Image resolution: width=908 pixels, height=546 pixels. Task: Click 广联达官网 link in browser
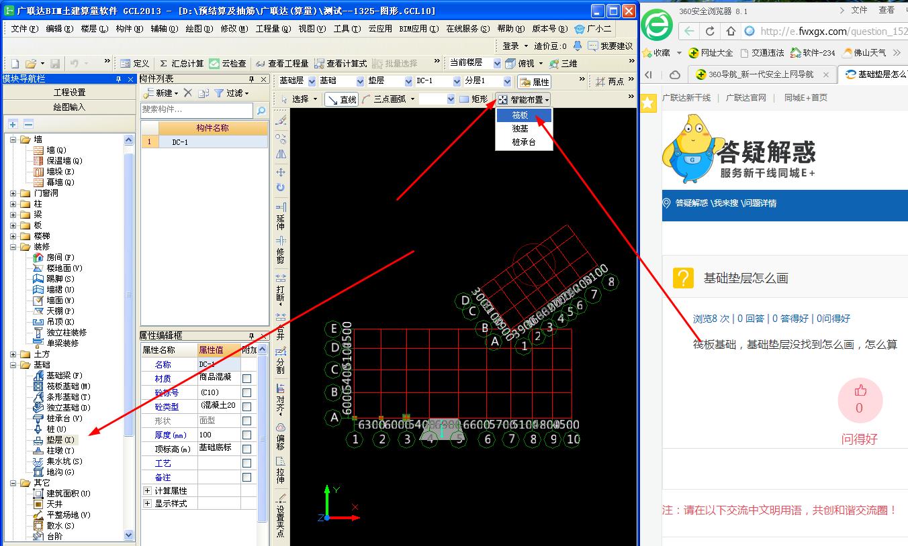745,98
